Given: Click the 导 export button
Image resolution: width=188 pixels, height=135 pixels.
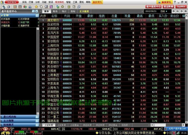Looking at the screenshot, I should coord(182,11).
